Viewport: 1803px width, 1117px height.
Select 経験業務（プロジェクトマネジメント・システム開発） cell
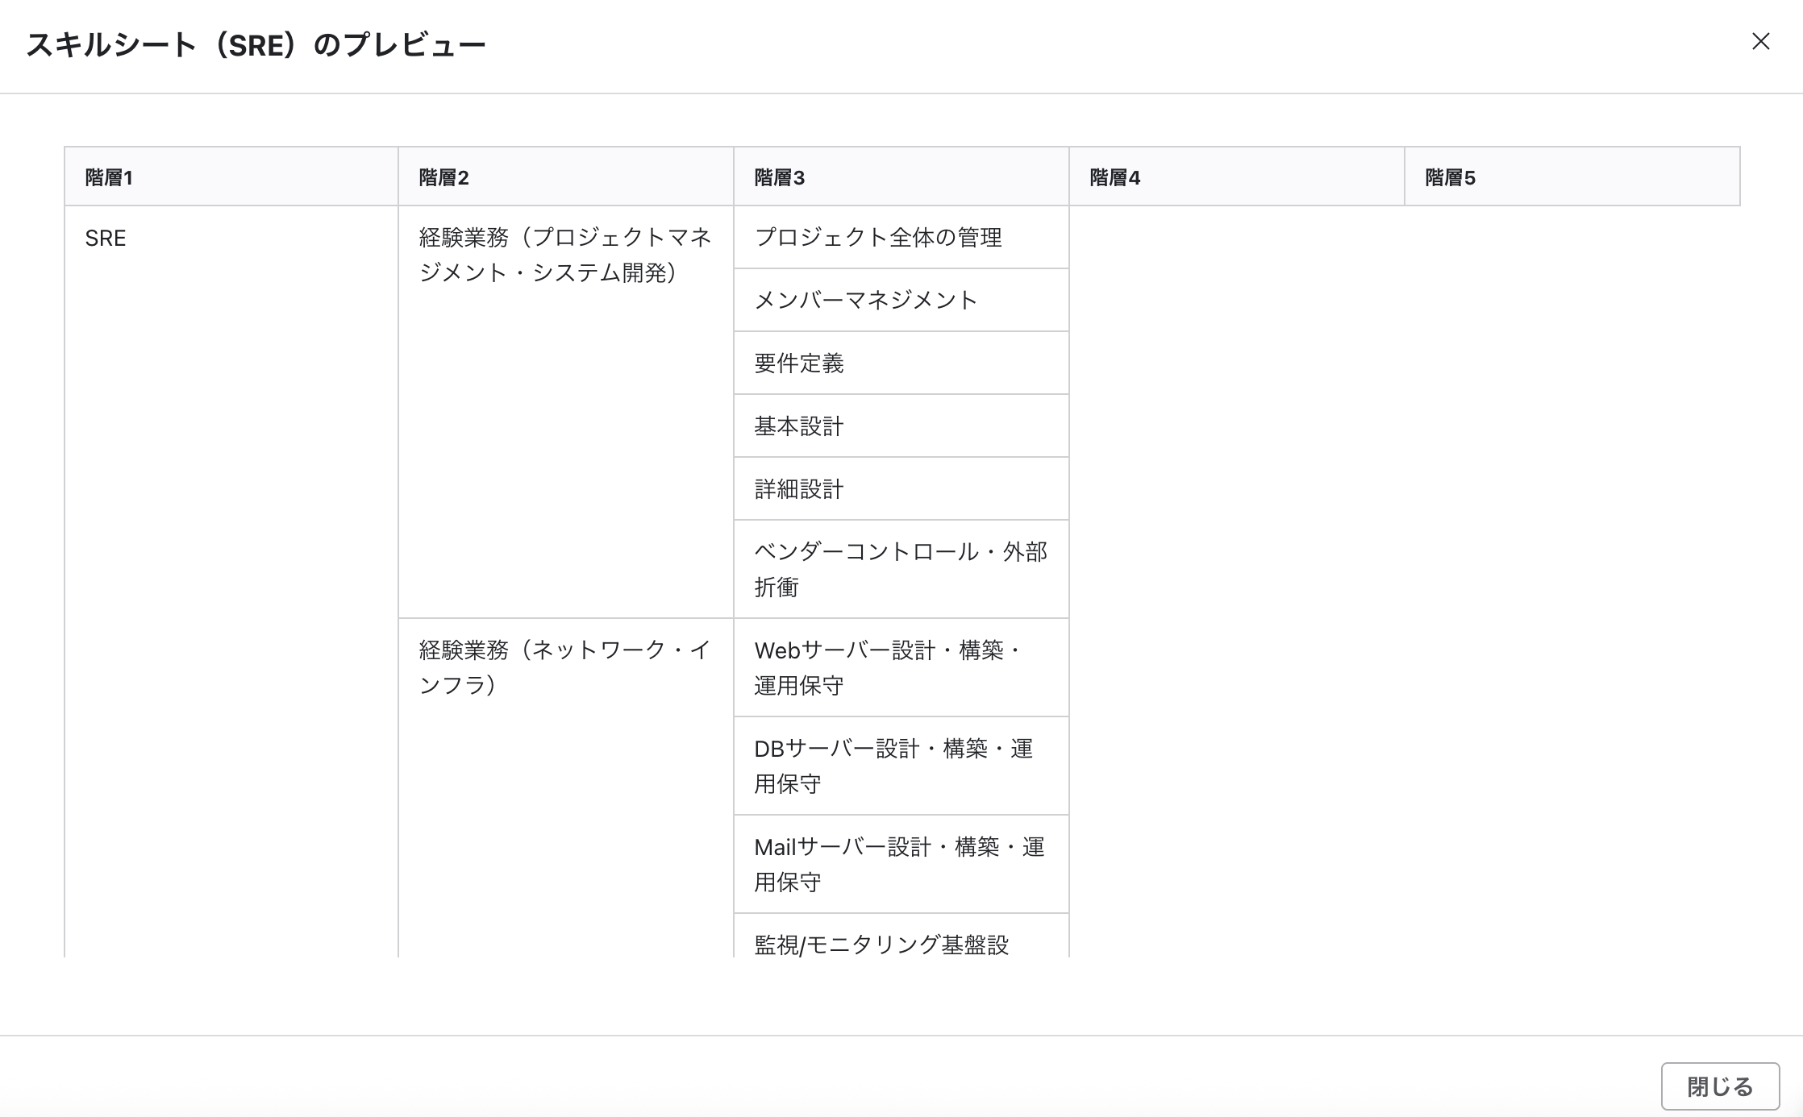[564, 255]
